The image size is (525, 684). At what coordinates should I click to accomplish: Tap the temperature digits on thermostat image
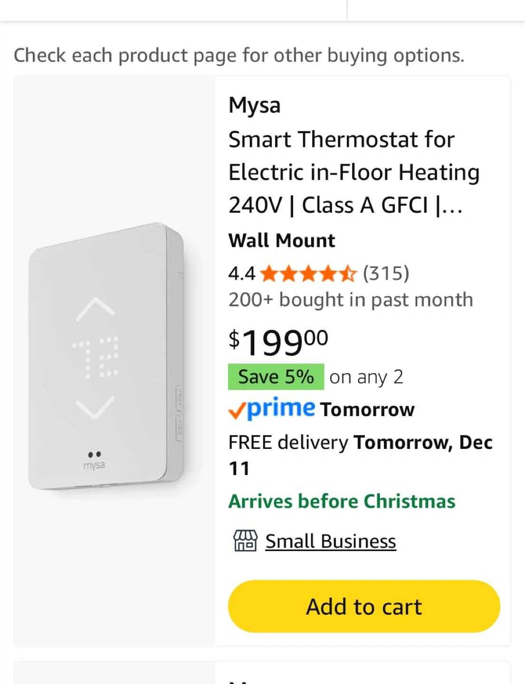(x=95, y=358)
